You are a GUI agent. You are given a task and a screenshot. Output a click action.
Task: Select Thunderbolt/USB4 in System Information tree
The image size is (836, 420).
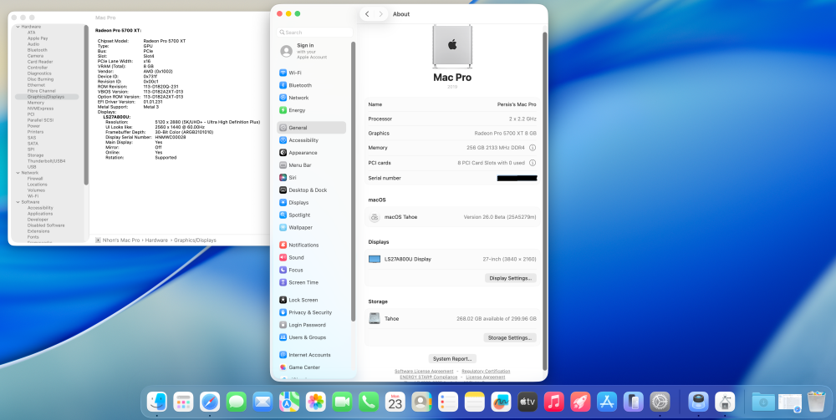pyautogui.click(x=46, y=161)
